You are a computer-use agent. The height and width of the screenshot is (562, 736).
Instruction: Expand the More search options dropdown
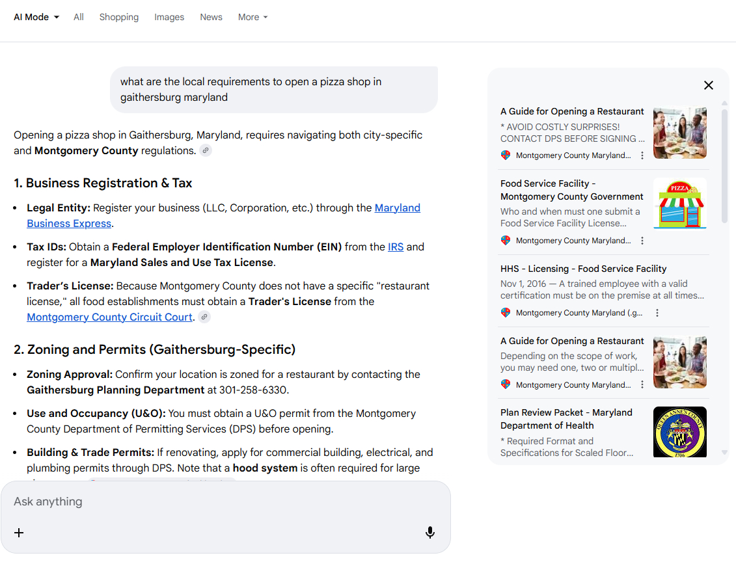(x=252, y=18)
